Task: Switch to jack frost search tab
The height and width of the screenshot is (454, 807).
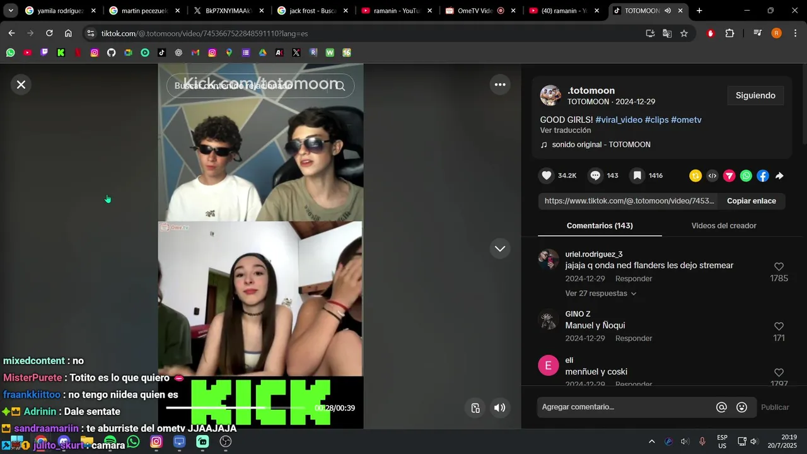Action: click(x=313, y=11)
